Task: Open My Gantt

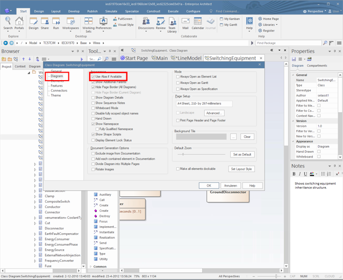Action: point(228,25)
